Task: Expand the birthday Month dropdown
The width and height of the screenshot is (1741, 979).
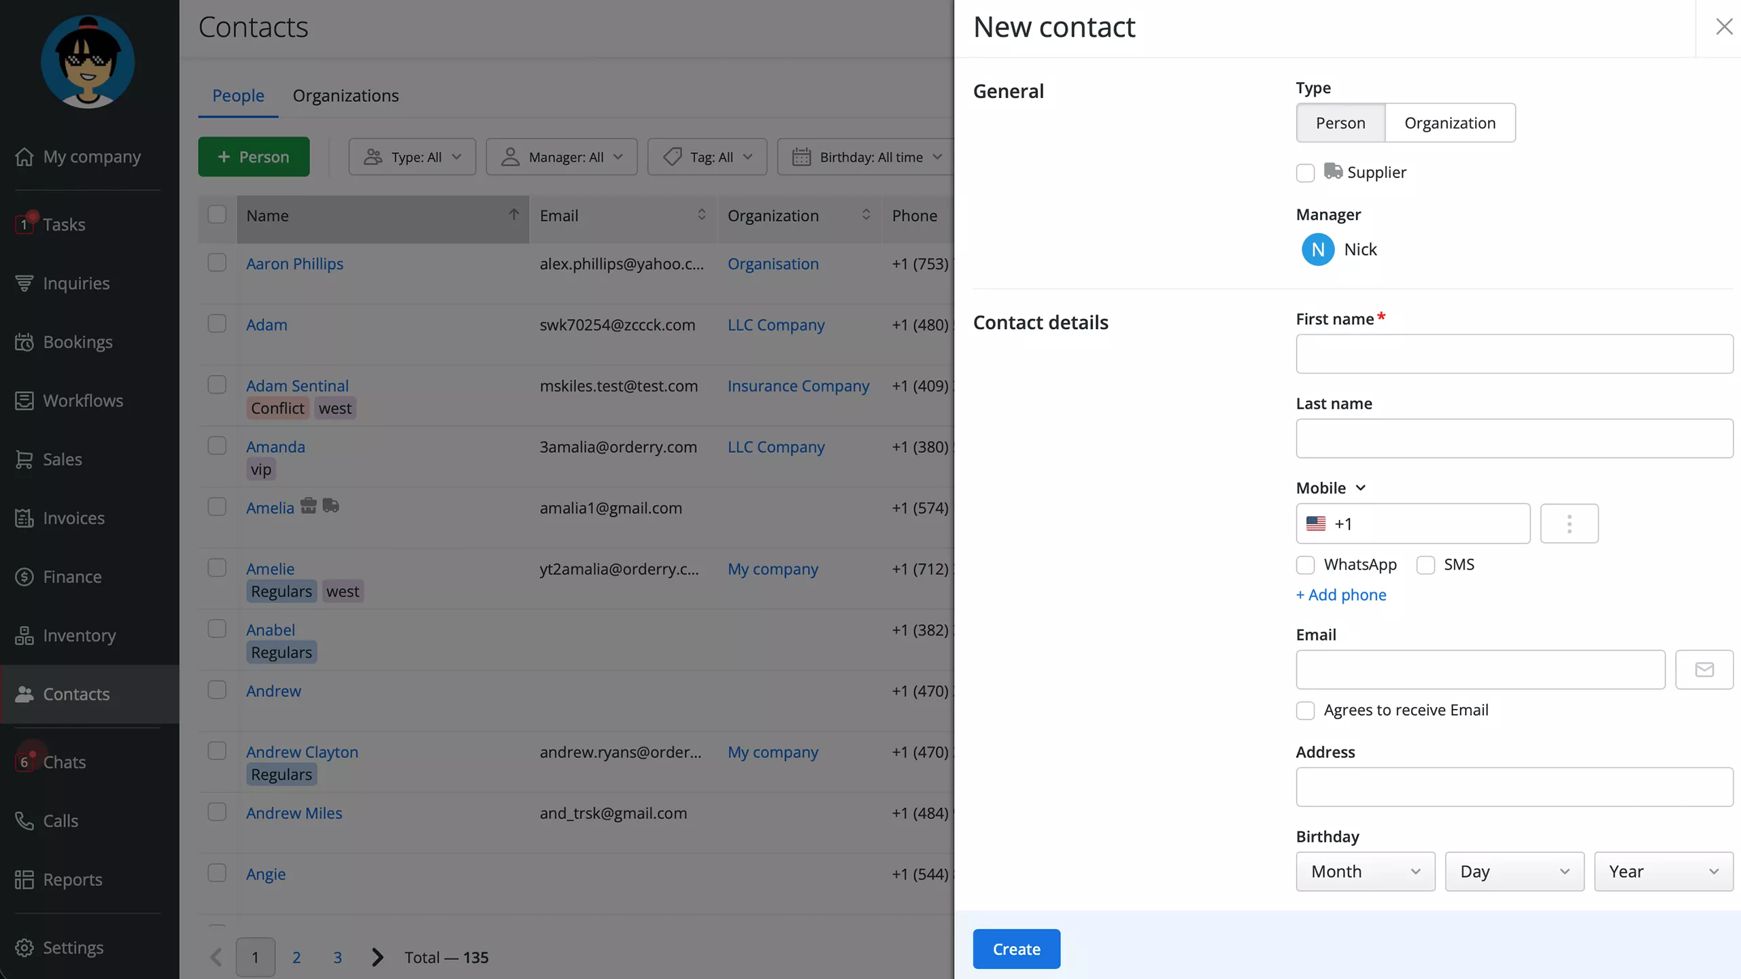Action: (1365, 872)
